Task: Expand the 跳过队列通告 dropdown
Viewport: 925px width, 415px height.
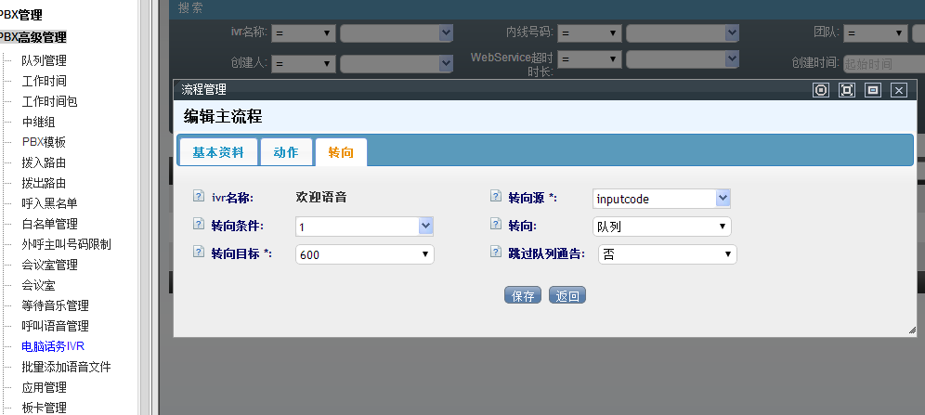Action: pos(665,254)
